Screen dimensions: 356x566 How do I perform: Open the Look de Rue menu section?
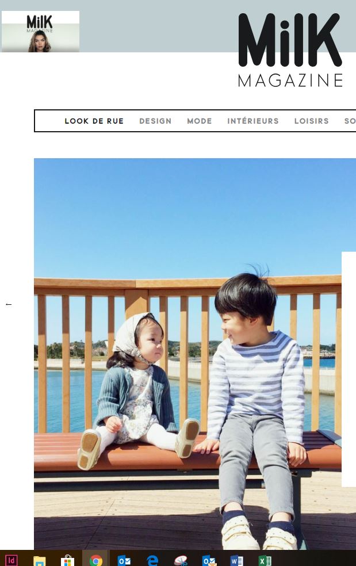click(94, 121)
